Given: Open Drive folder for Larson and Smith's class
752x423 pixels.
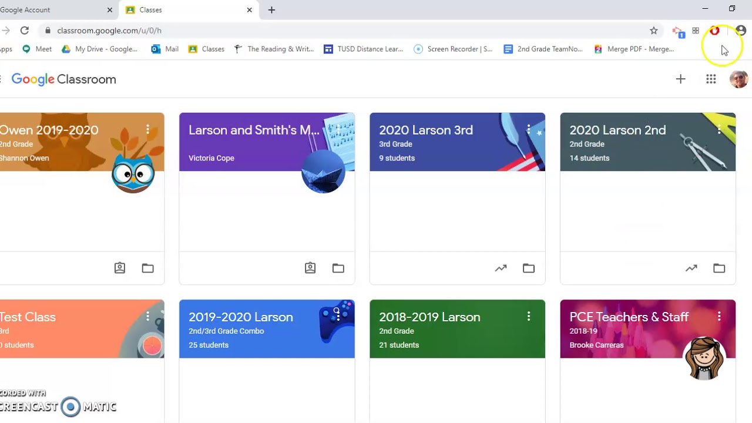Looking at the screenshot, I should point(338,268).
